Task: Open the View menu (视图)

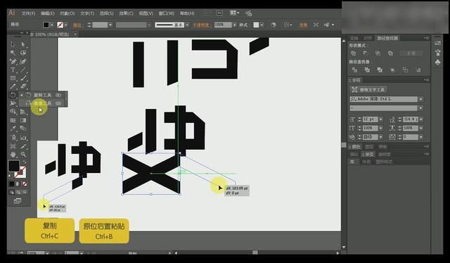Action: (146, 13)
